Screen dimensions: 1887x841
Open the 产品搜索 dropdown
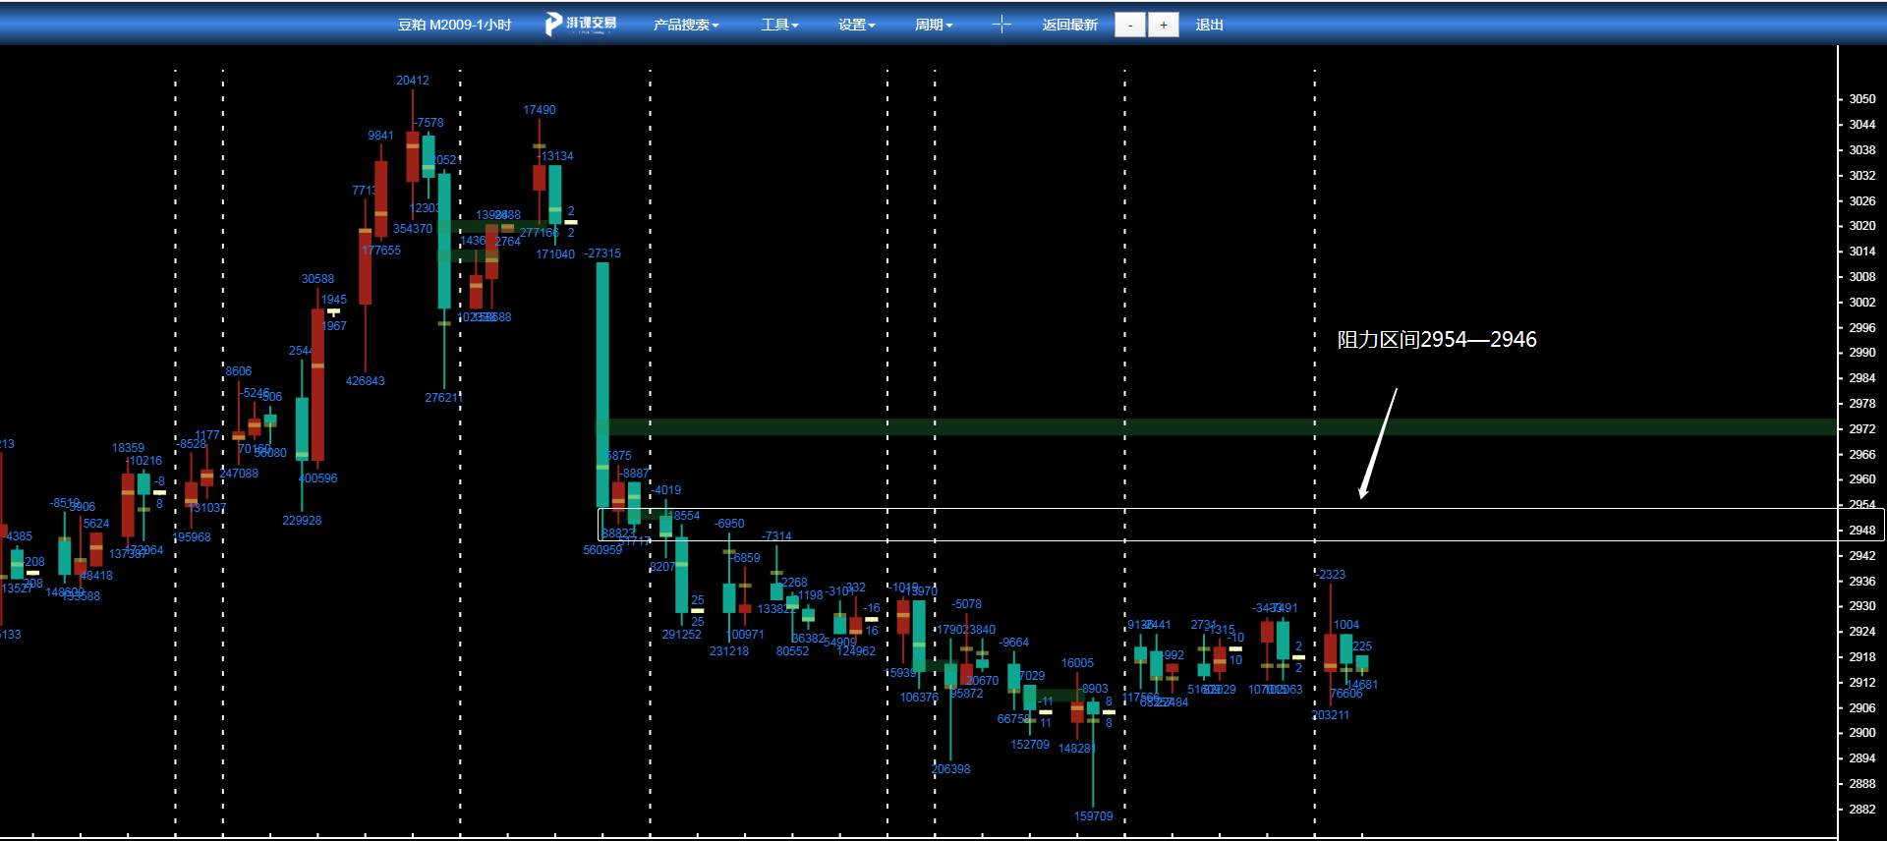[686, 25]
